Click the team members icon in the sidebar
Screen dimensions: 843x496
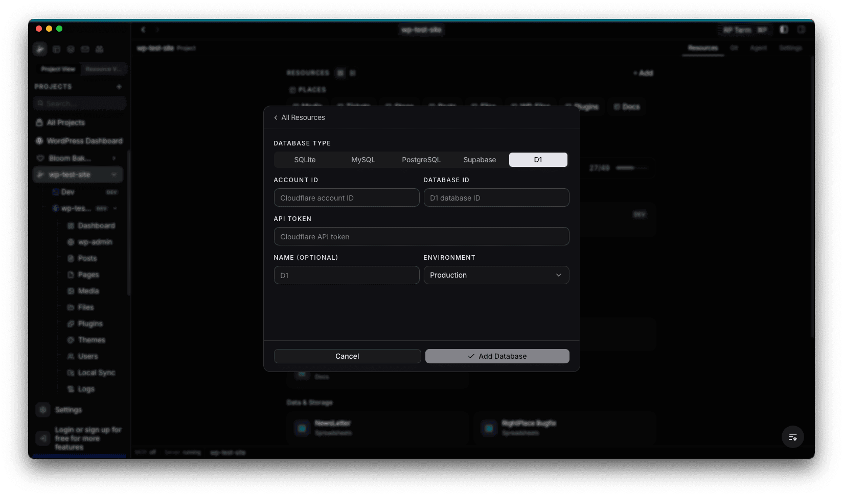point(99,48)
